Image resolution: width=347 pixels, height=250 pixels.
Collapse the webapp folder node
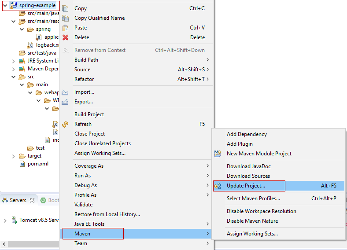(30, 93)
